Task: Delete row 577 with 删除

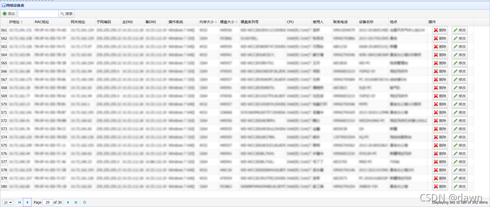Action: pos(440,161)
